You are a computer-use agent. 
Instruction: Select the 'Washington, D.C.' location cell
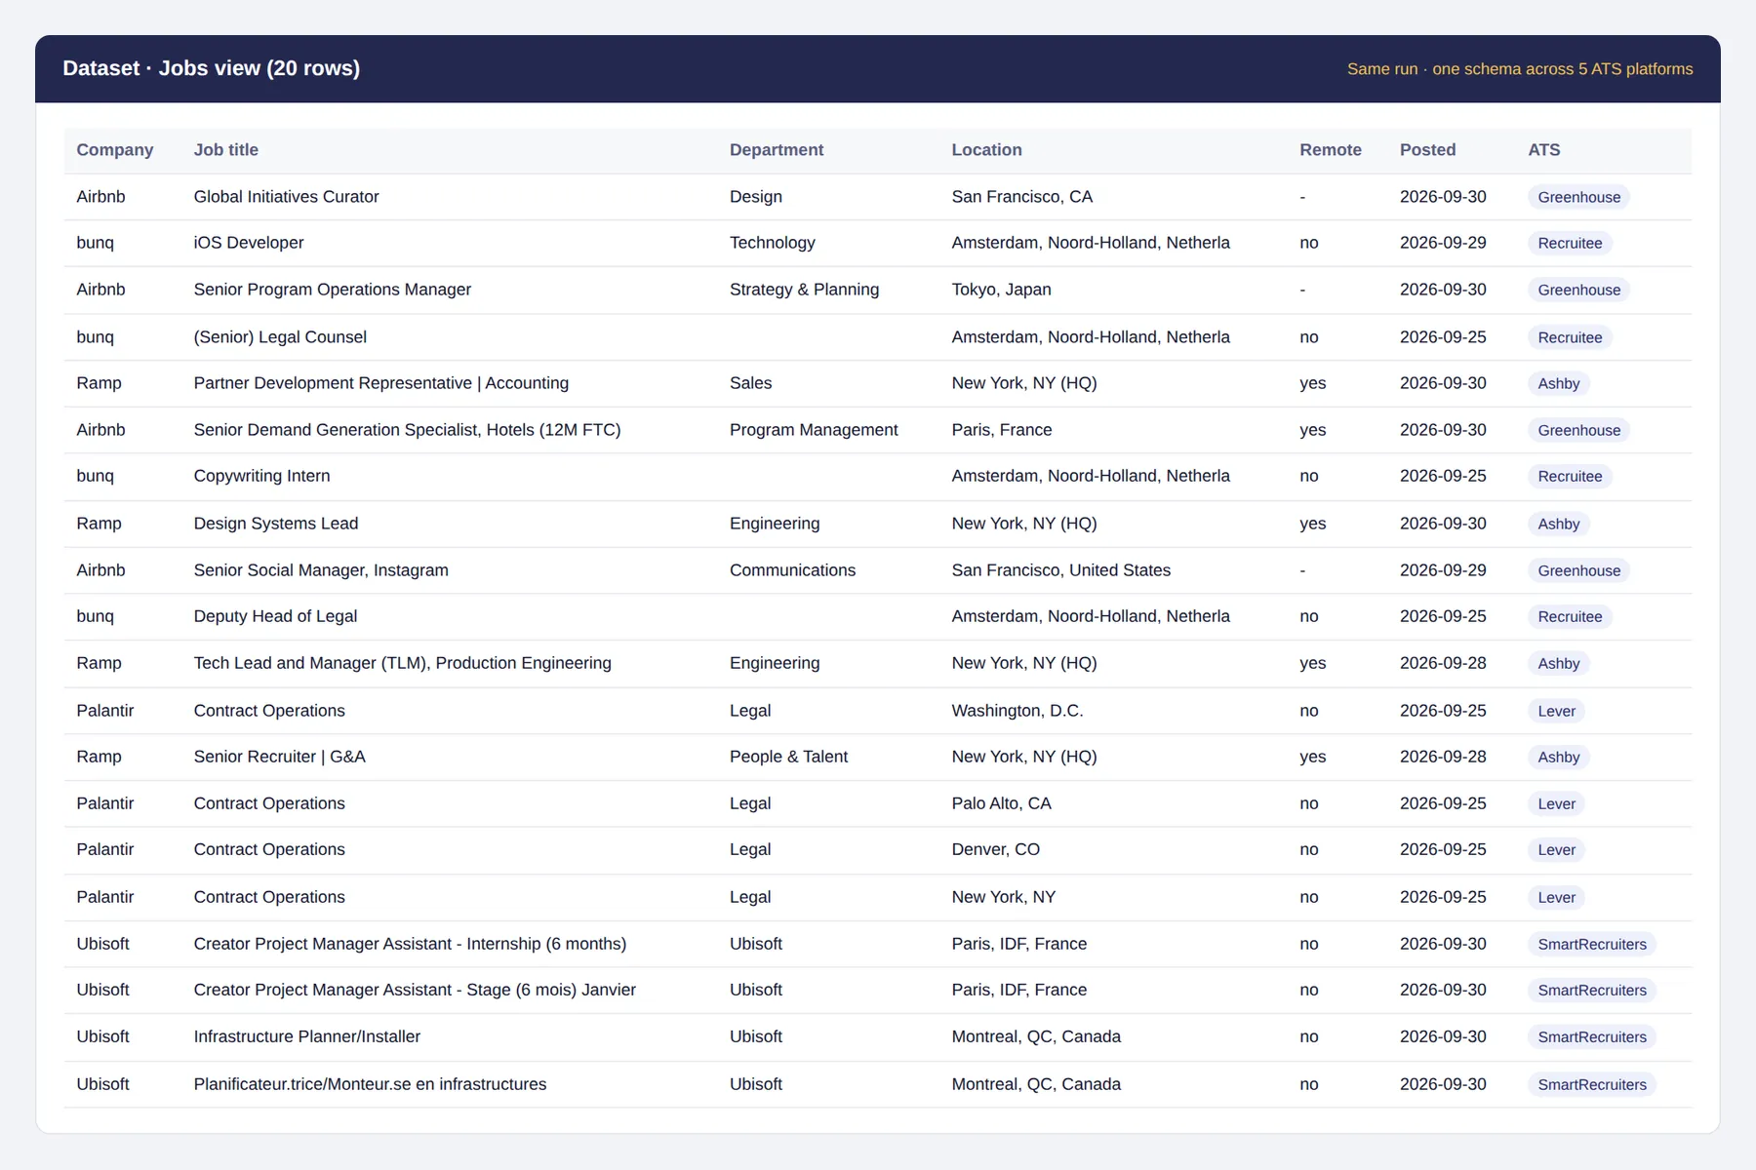coord(1018,711)
